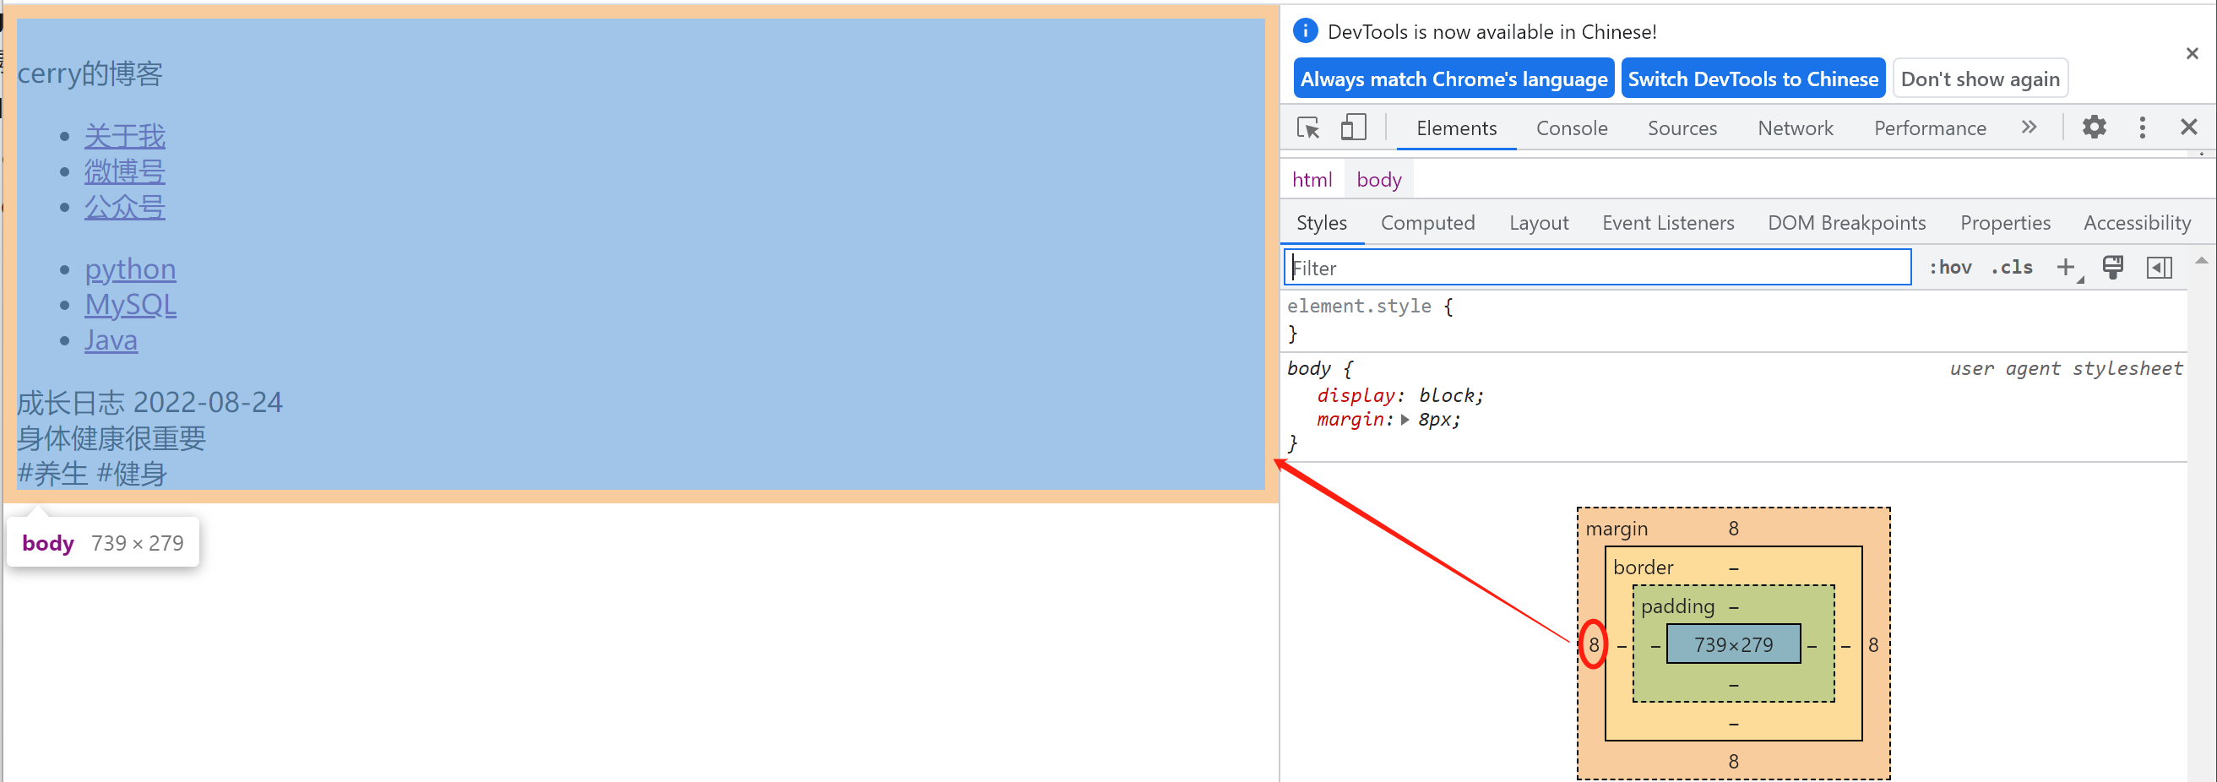2217x782 pixels.
Task: Click the #养生 #健身 tags text
Action: 92,474
